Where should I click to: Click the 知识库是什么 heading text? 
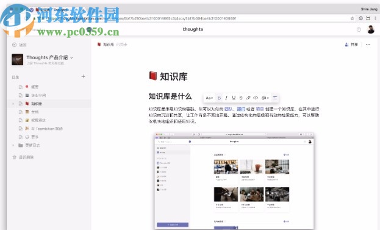pyautogui.click(x=170, y=96)
